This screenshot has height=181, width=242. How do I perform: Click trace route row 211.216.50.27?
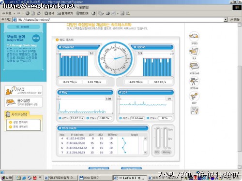100,152
